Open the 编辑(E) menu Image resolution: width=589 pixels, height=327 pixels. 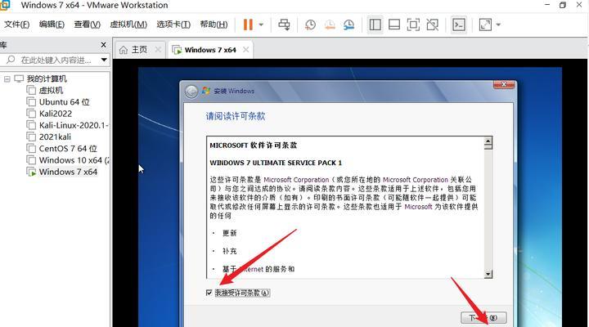(x=52, y=25)
